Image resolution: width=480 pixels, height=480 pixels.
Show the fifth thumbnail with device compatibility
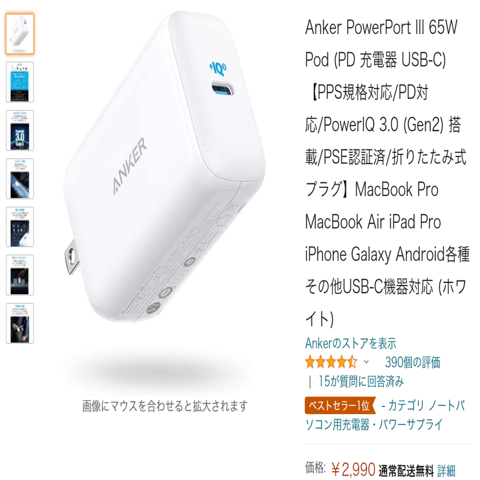pos(20,227)
